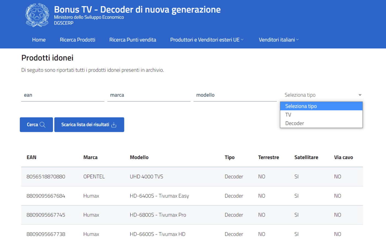This screenshot has height=241, width=386.
Task: Focus the ean input field
Action: [x=63, y=95]
